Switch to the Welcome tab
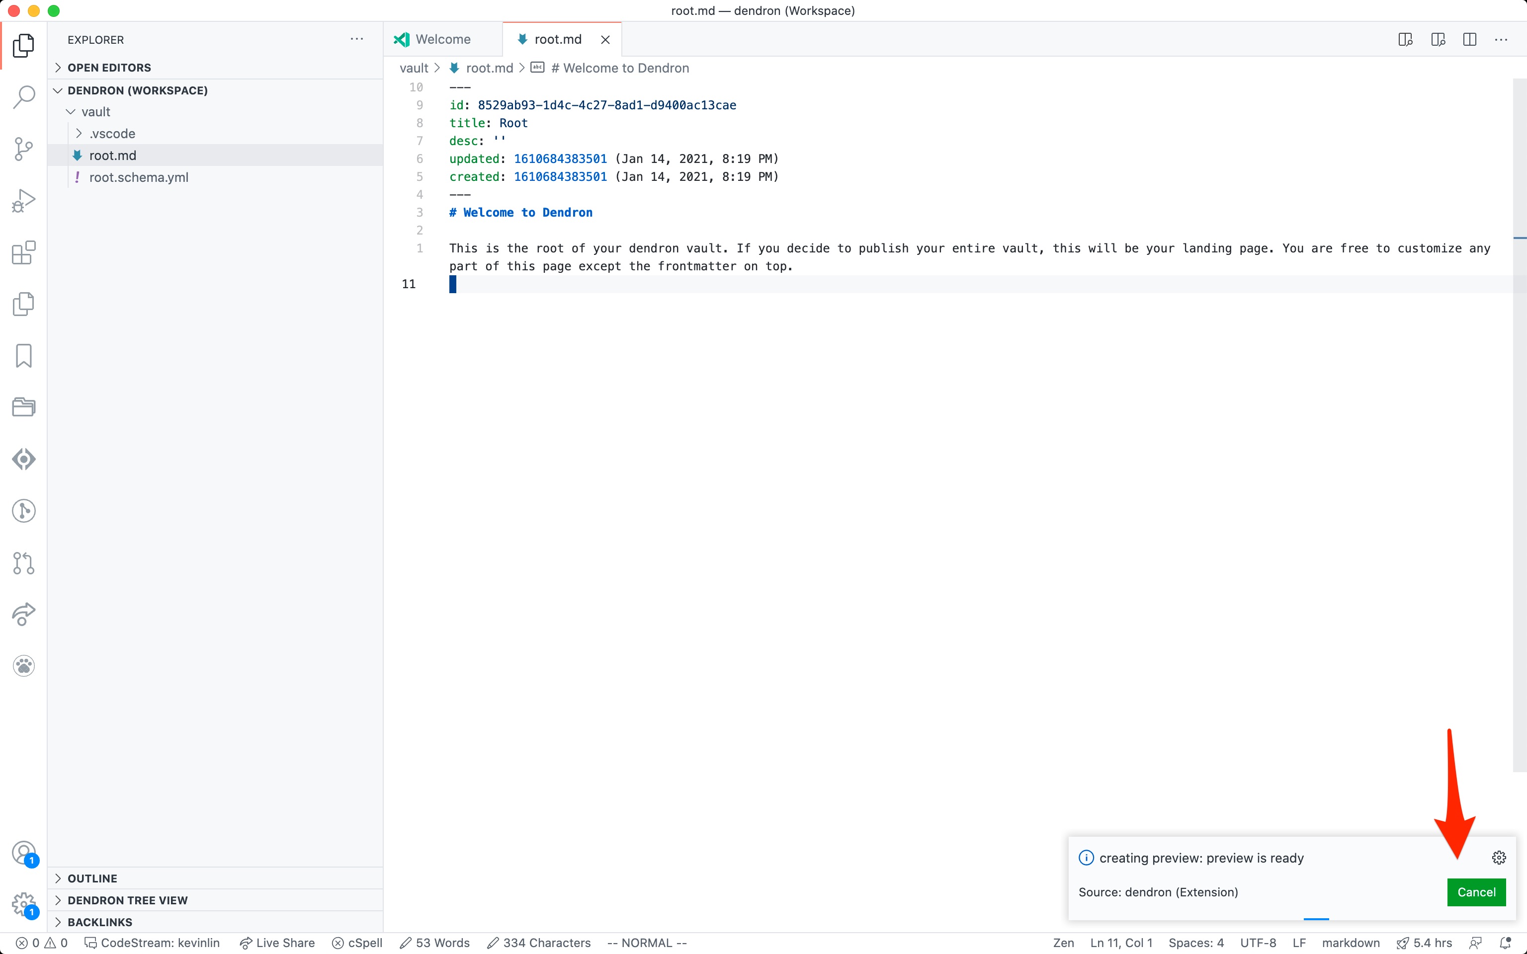Screen dimensions: 1527x954 (442, 40)
